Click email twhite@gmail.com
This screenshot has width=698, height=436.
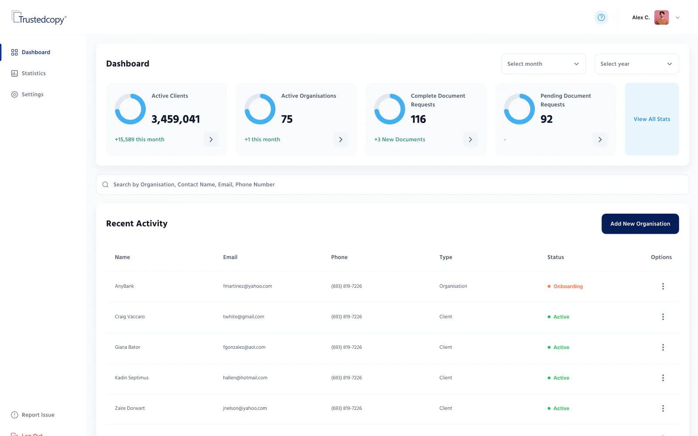click(243, 317)
